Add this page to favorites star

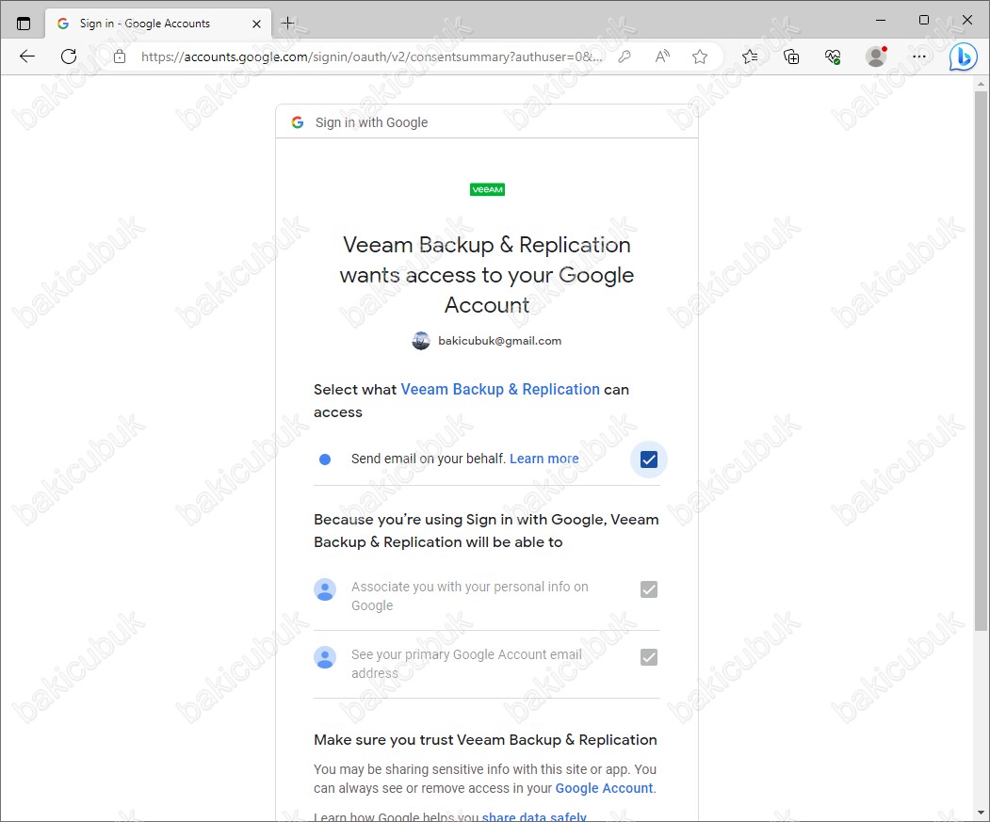tap(700, 56)
